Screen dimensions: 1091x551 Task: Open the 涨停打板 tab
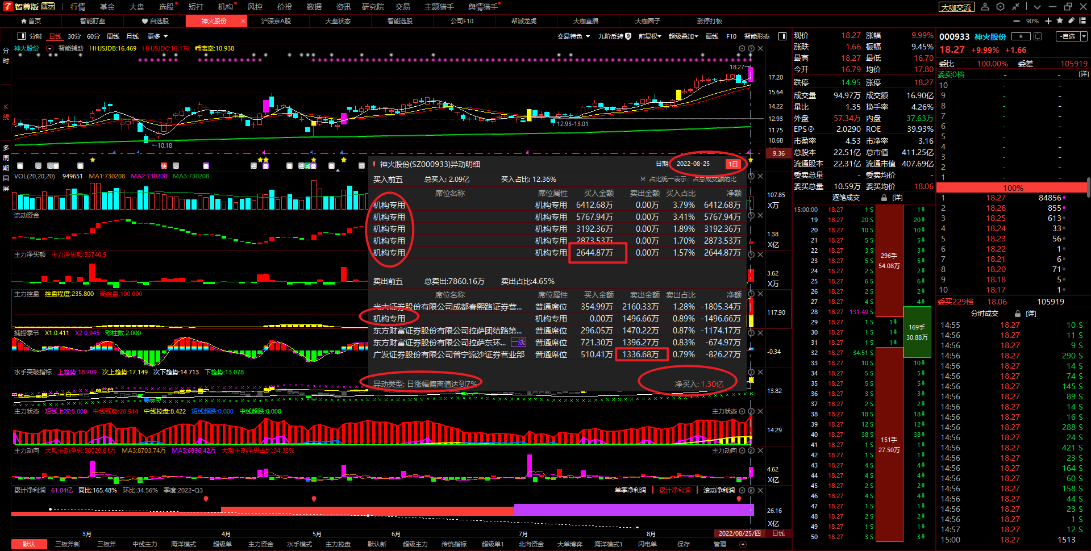[x=710, y=21]
